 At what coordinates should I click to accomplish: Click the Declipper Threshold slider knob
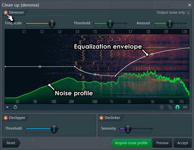click(54, 129)
